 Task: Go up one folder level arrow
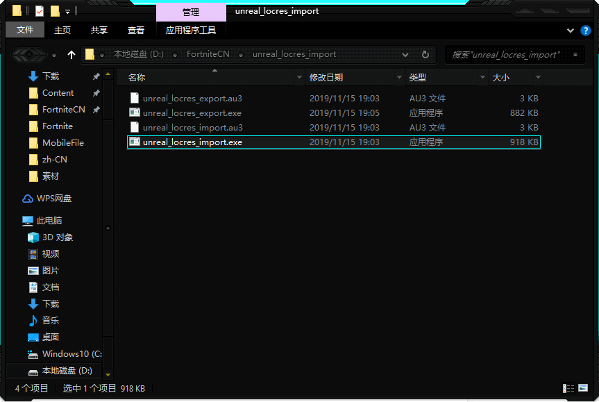click(71, 55)
